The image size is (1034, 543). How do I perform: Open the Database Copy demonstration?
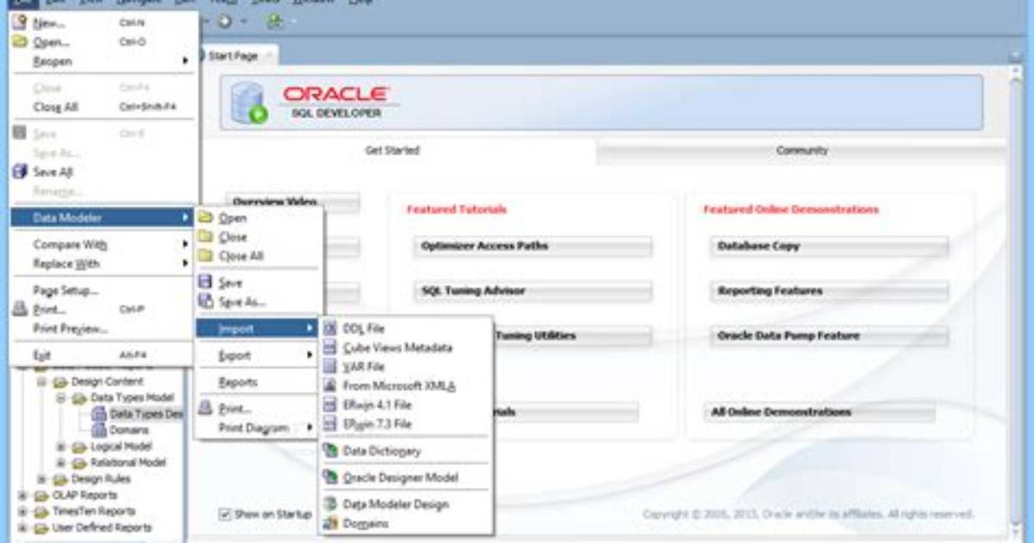point(829,246)
